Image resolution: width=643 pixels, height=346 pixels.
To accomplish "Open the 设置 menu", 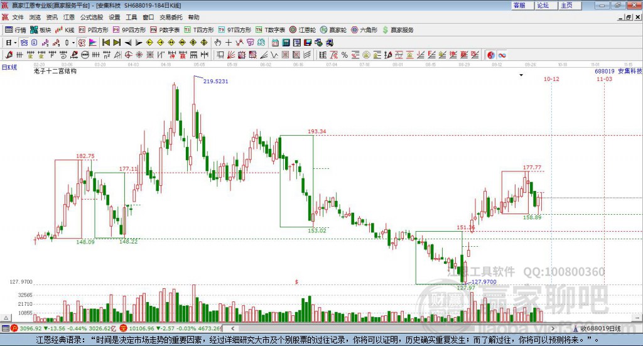I will 114,17.
